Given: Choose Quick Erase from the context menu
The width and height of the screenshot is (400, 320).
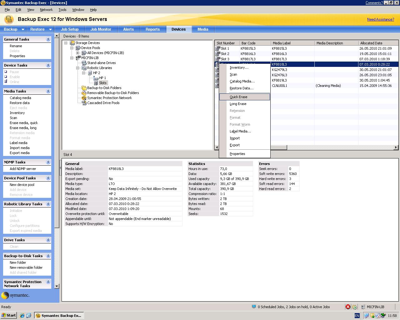Looking at the screenshot, I should (x=238, y=97).
